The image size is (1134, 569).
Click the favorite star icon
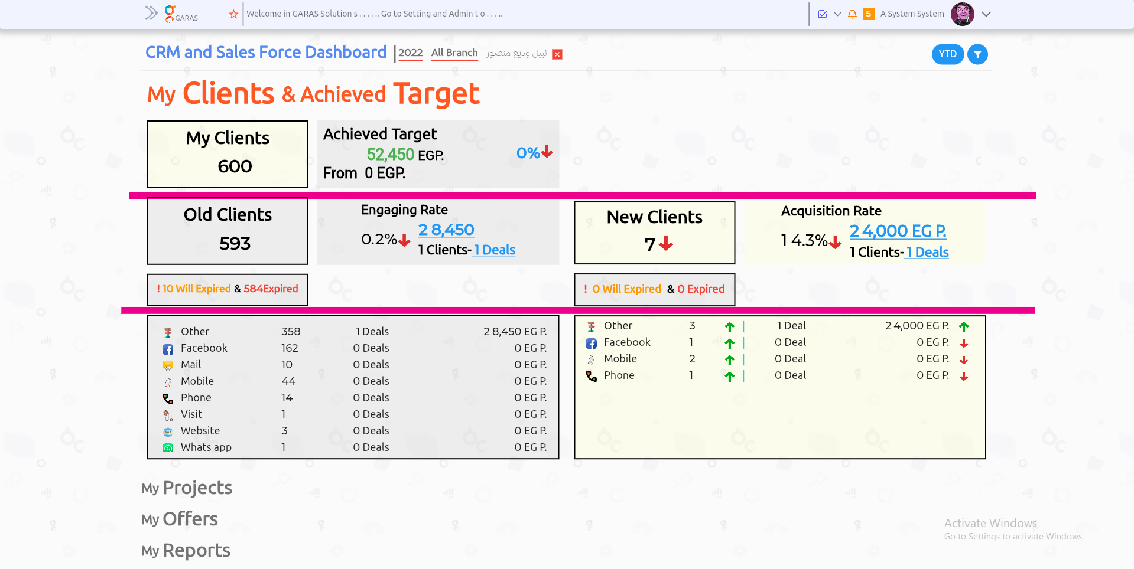click(233, 14)
